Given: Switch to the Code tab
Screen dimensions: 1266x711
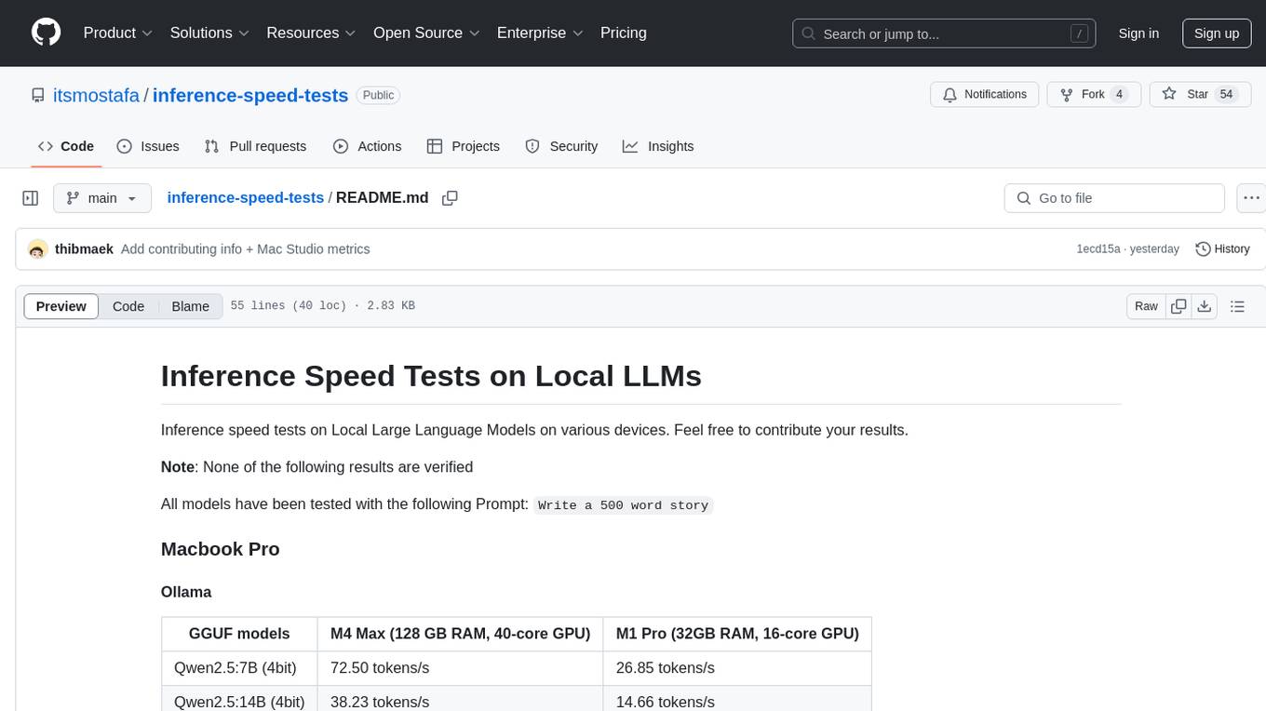Looking at the screenshot, I should (66, 146).
